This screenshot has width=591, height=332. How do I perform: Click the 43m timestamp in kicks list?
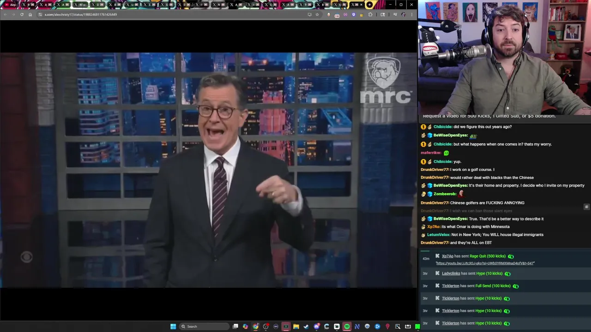pyautogui.click(x=426, y=259)
